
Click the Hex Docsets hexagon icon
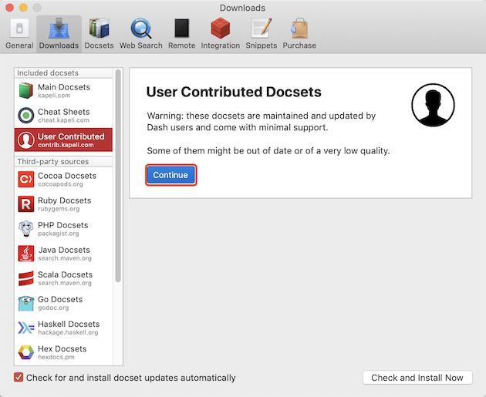(26, 353)
